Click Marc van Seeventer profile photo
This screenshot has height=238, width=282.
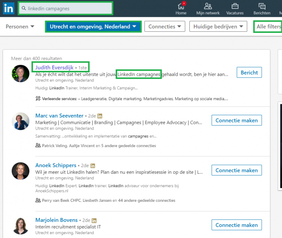coord(21,121)
